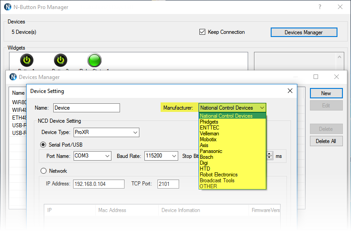The image size is (351, 231).
Task: Choose Broadcast Tools from manufacturer list
Action: [232, 180]
